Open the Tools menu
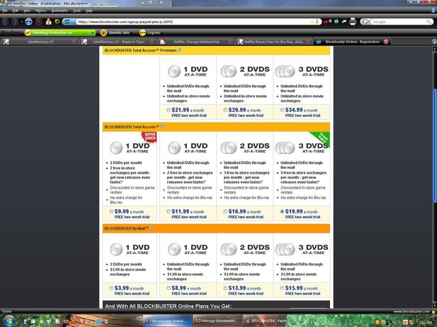Screen dimensions: 437x327 pos(76,11)
